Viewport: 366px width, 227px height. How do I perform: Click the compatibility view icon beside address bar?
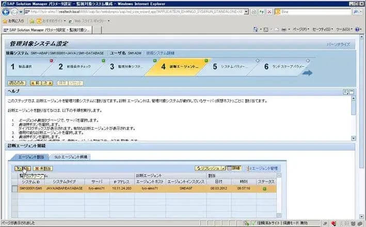254,12
